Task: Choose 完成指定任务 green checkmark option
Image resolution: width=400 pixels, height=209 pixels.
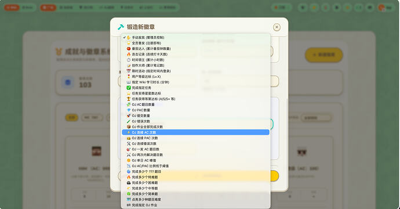Action: pyautogui.click(x=196, y=88)
